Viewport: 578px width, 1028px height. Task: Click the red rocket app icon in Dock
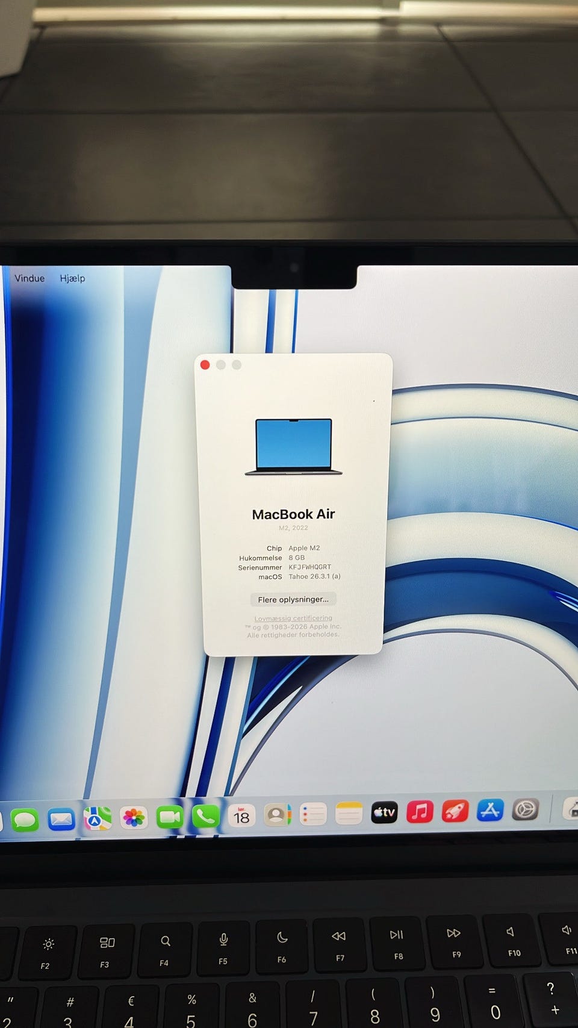point(455,811)
